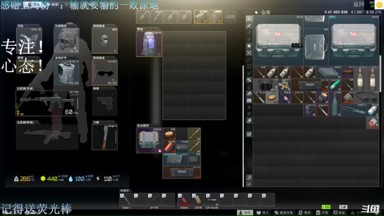384x216 pixels.
Task: Open the 消息 messages tab
Action: [339, 213]
